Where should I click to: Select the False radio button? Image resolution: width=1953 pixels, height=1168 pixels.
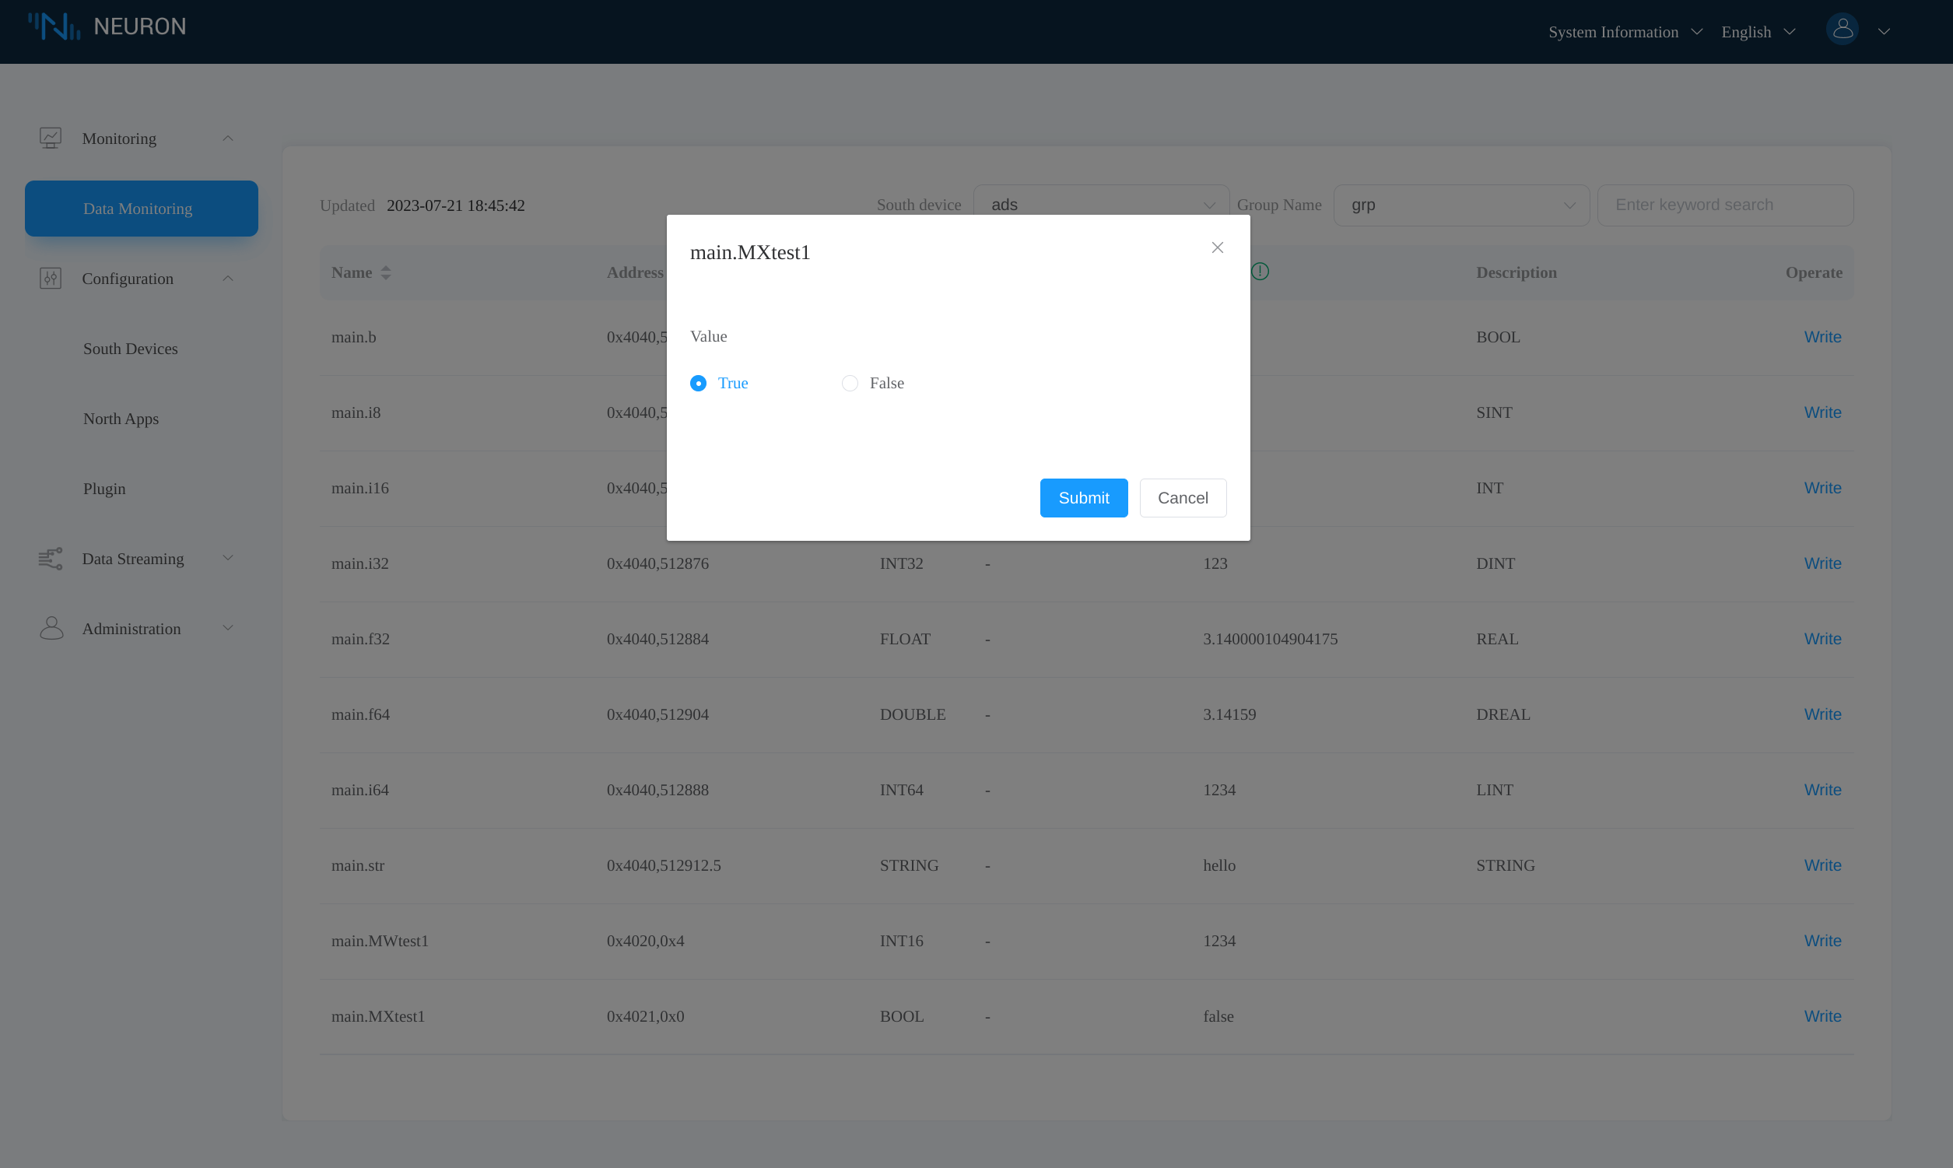850,384
